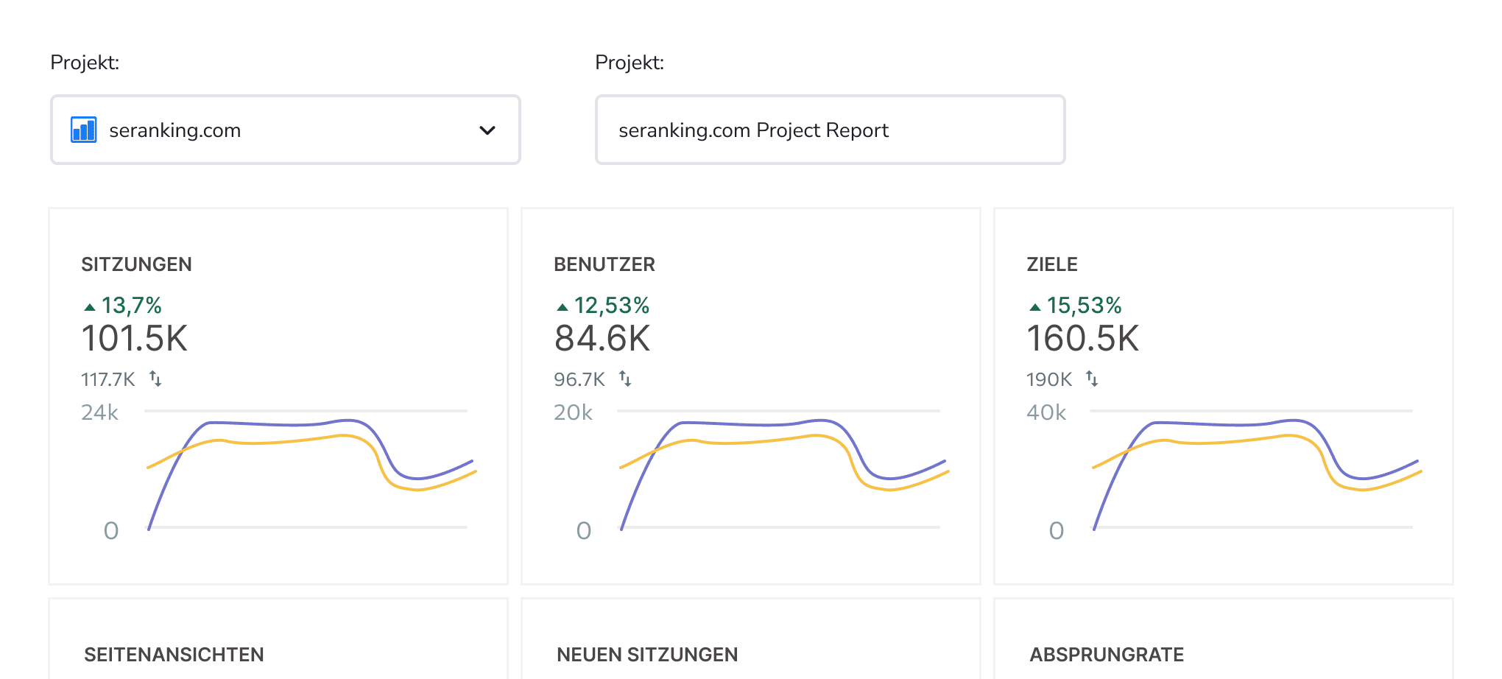Click the green up triangle beside 12,53%
The width and height of the screenshot is (1502, 679).
[x=563, y=307]
